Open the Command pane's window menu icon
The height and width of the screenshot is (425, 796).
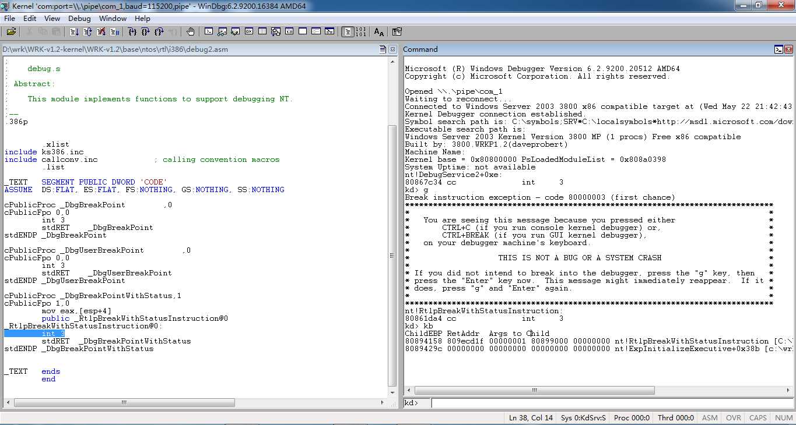[x=779, y=49]
